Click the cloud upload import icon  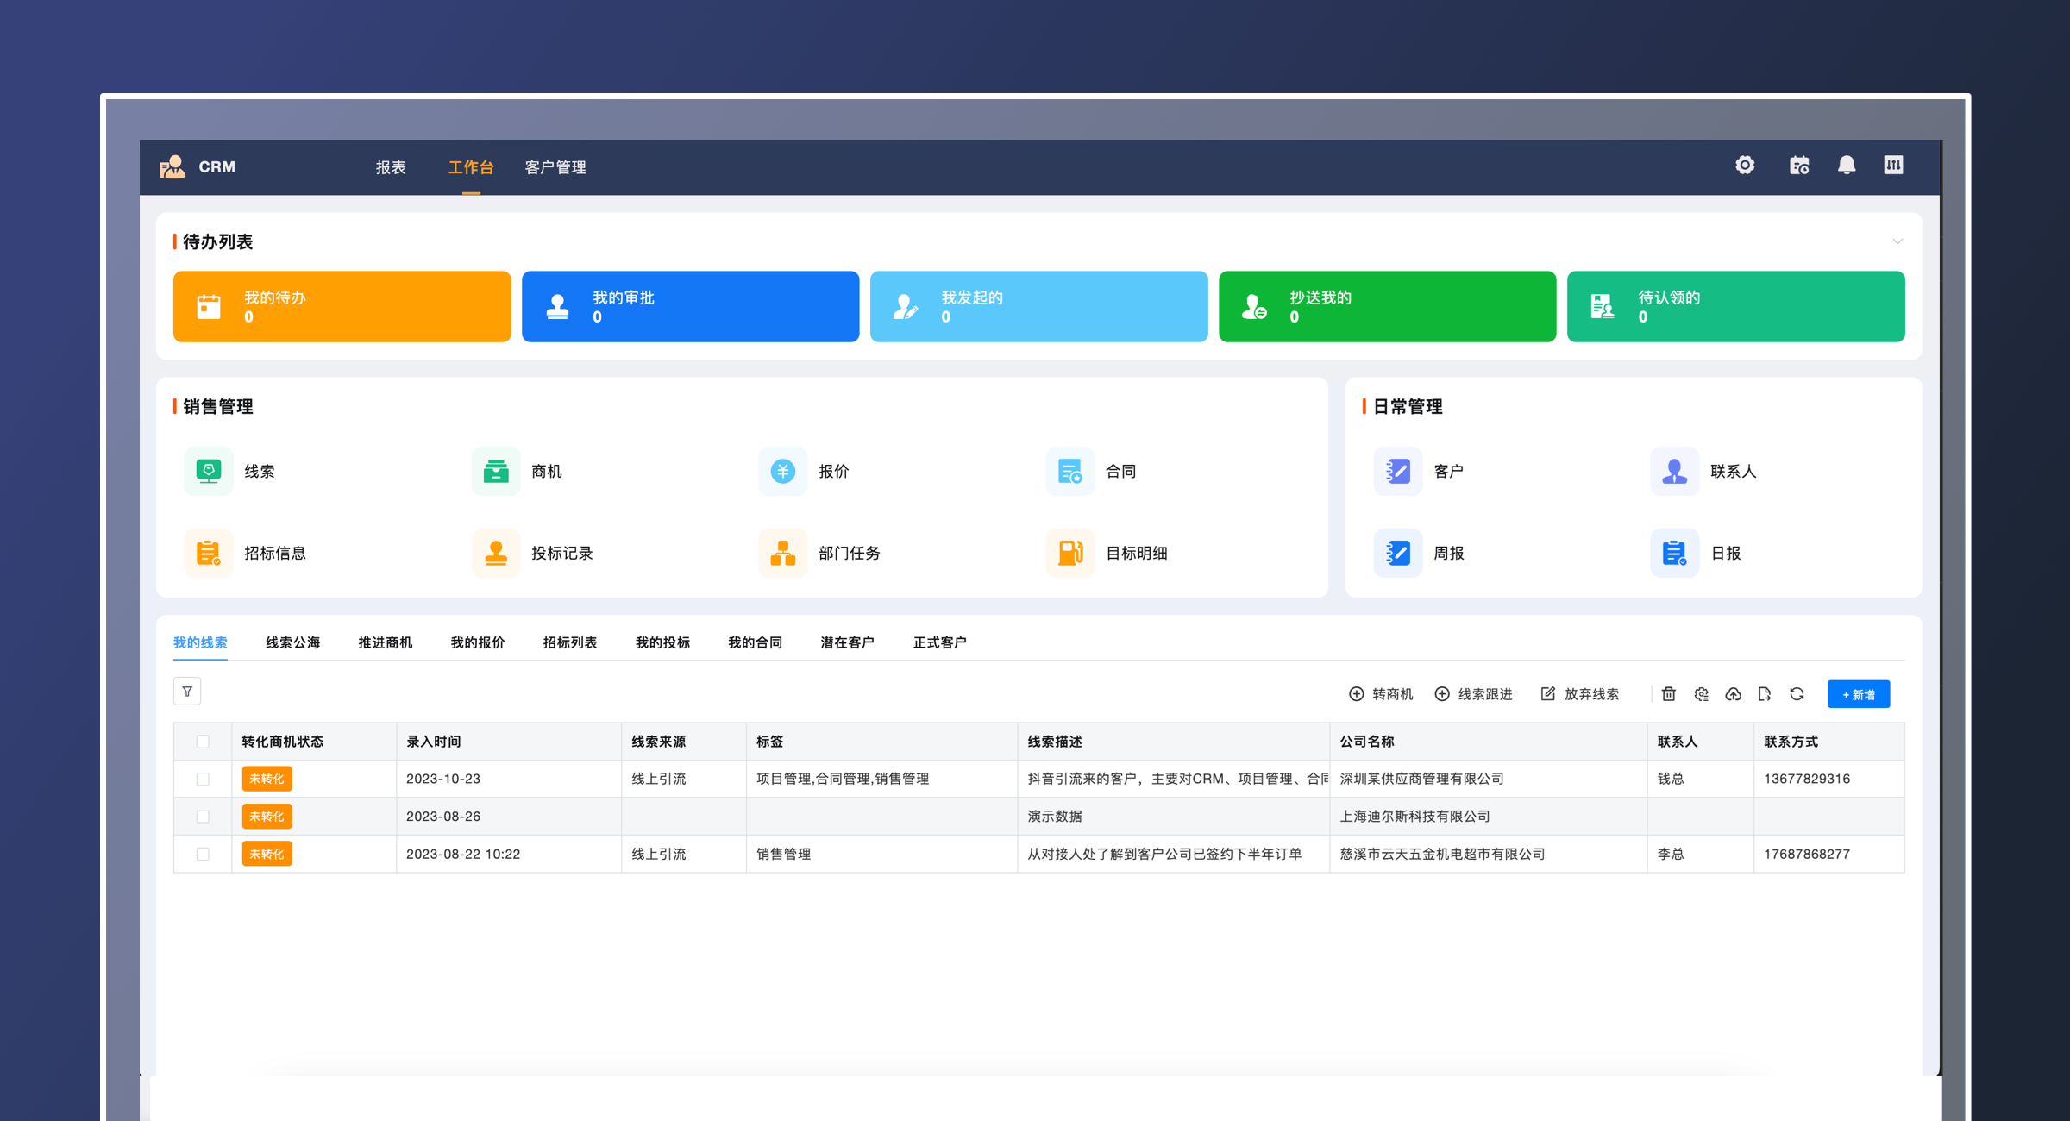point(1733,694)
